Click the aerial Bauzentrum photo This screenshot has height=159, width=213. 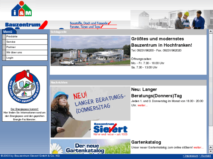tap(91, 51)
